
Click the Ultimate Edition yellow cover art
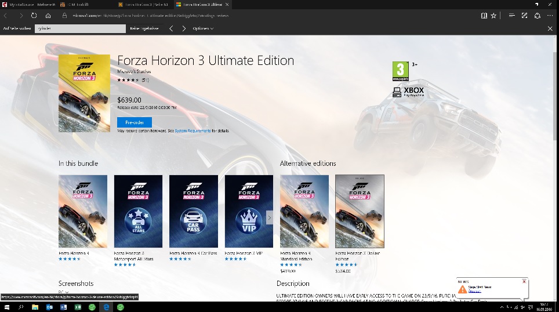(85, 93)
